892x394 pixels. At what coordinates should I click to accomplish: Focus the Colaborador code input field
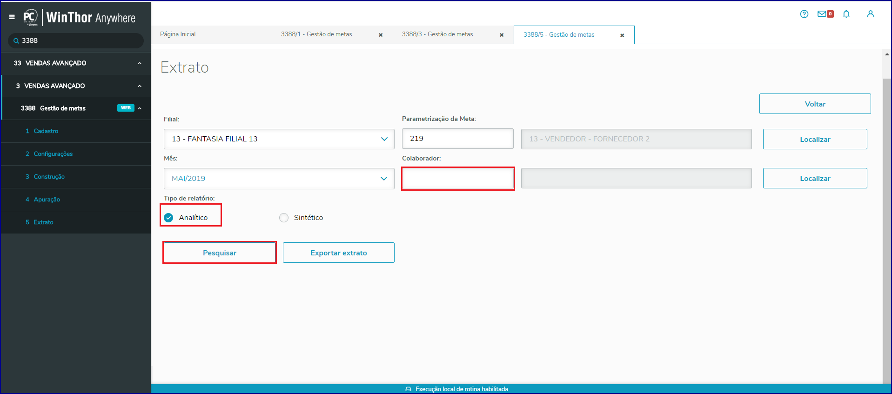(x=458, y=178)
